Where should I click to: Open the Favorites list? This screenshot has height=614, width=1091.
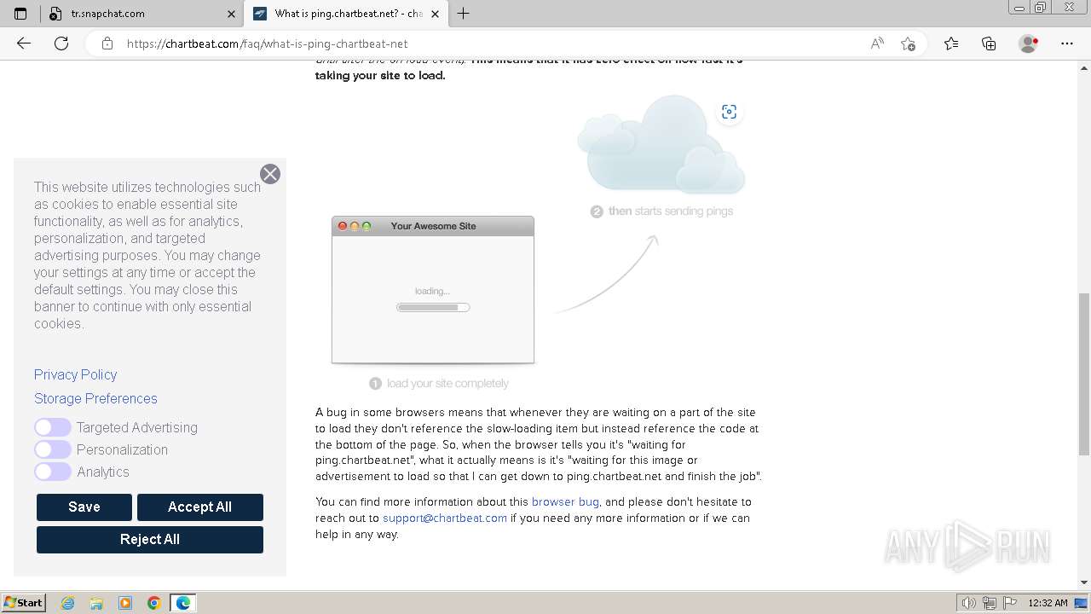pos(951,43)
